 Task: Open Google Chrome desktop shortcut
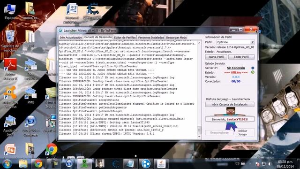tap(51, 150)
